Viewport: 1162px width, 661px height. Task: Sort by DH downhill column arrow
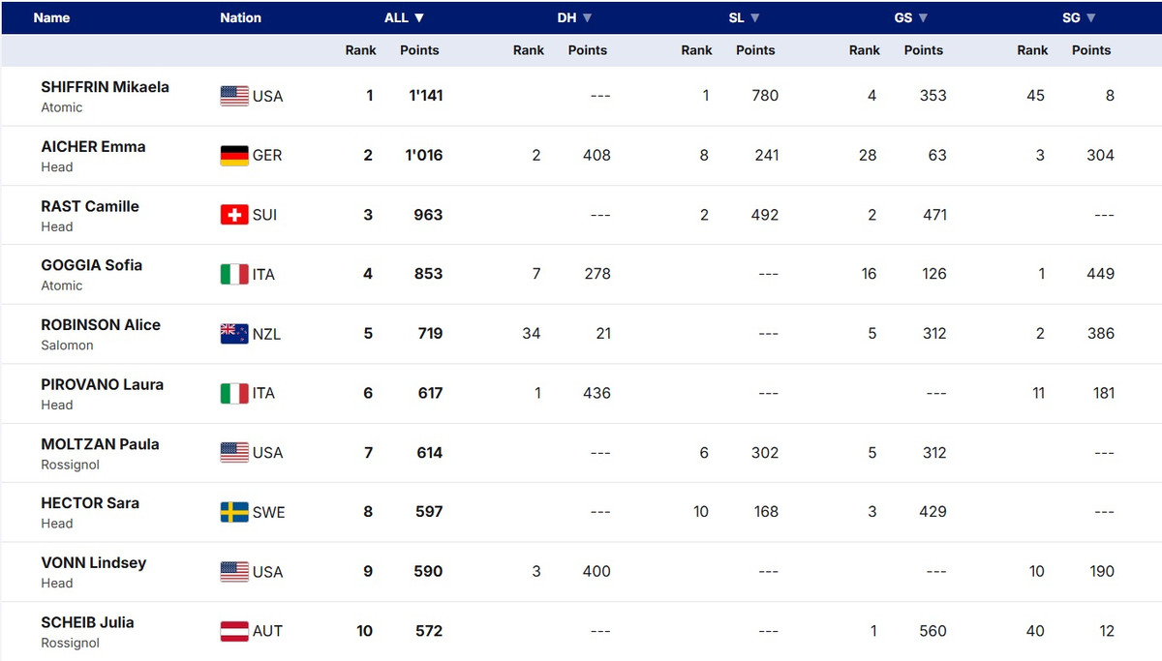coord(587,17)
